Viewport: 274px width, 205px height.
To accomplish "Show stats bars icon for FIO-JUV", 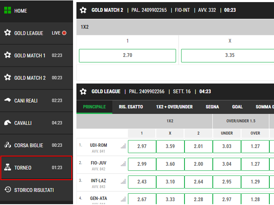I will (123, 164).
